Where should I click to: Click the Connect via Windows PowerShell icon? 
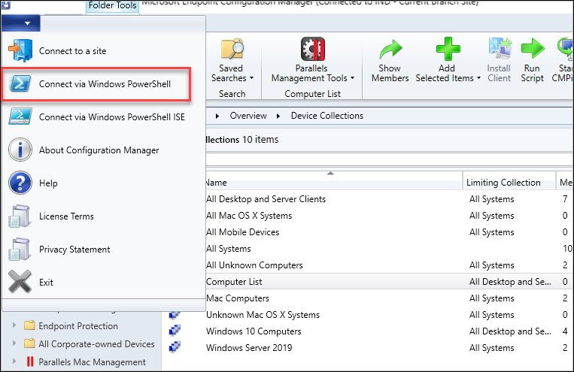click(20, 83)
